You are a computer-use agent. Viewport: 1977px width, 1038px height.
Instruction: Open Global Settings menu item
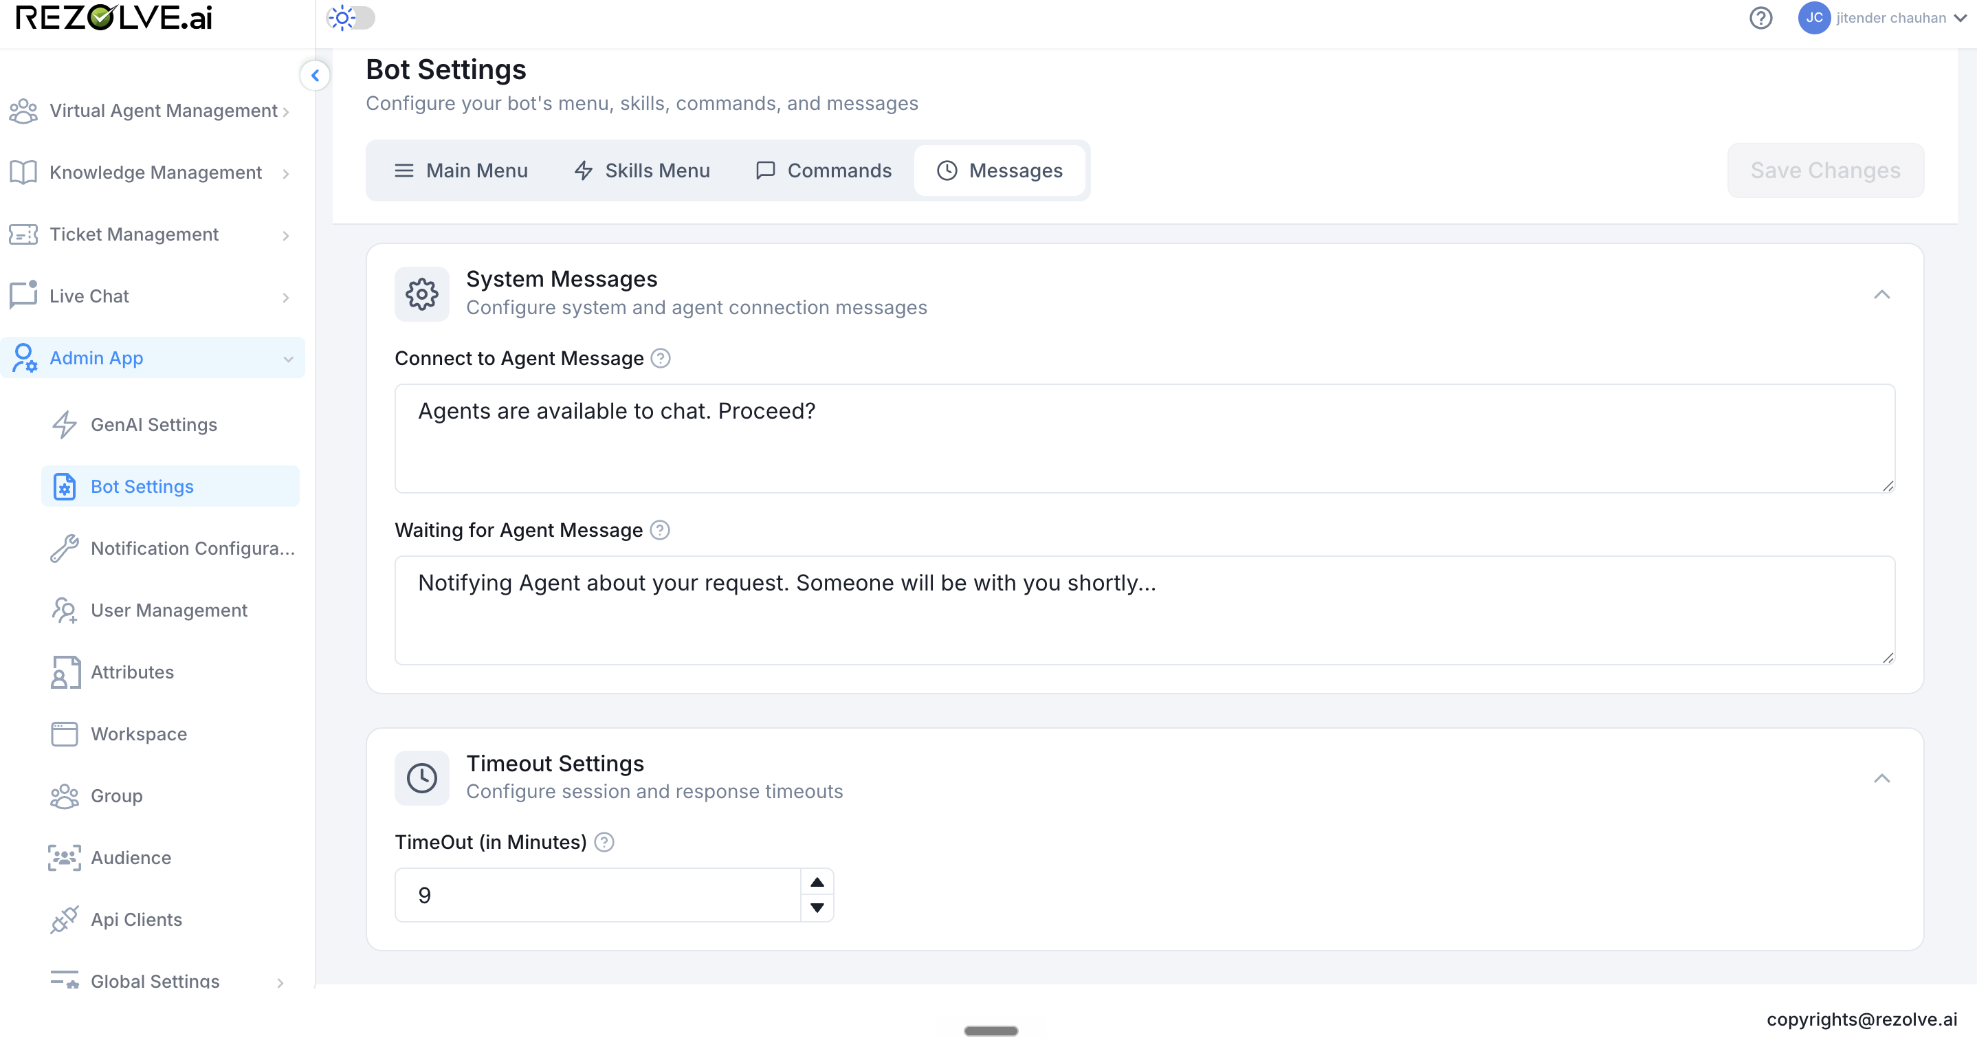pyautogui.click(x=155, y=981)
